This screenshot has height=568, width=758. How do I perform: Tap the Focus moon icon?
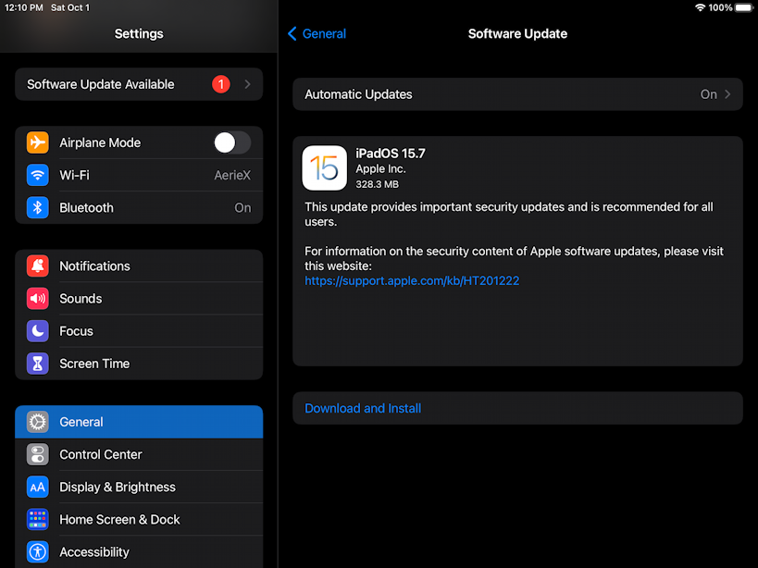point(38,331)
